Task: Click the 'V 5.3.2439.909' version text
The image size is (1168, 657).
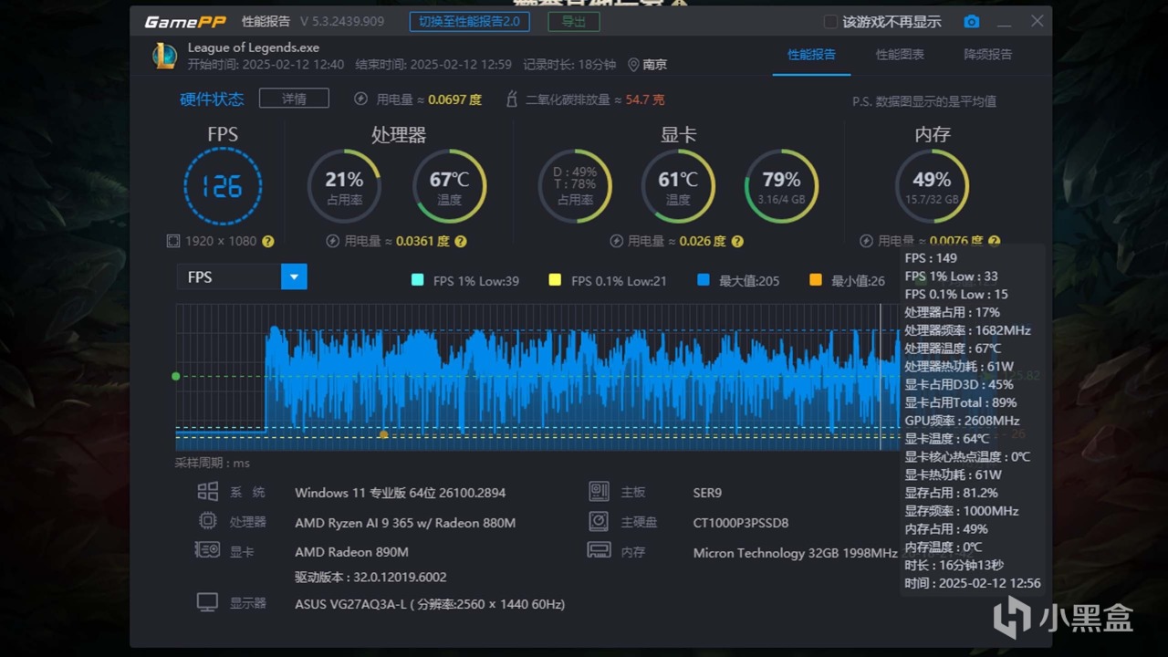Action: pyautogui.click(x=342, y=21)
